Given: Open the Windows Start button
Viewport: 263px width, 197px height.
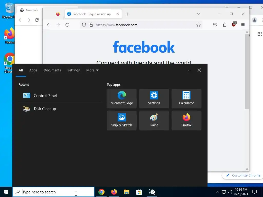Looking at the screenshot, I should point(6,192).
